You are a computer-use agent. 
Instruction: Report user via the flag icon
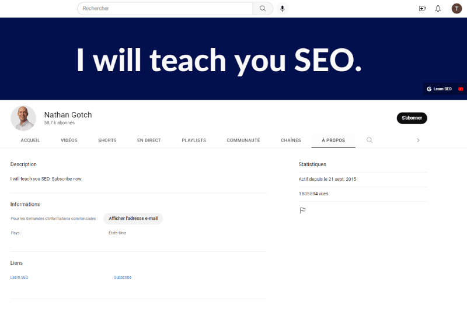click(302, 210)
